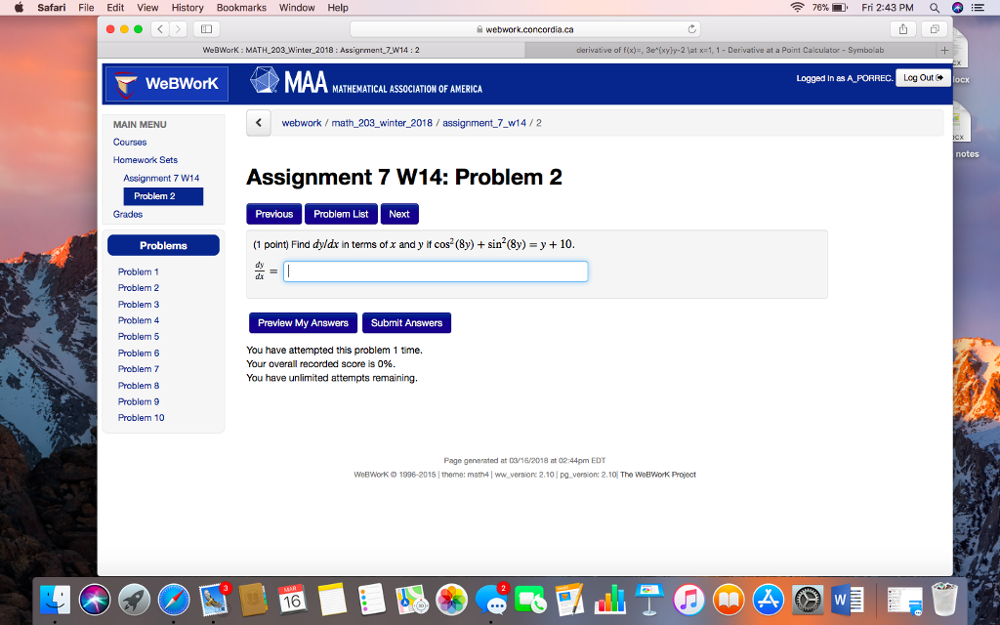The width and height of the screenshot is (1000, 625).
Task: Click Preview My Answers button
Action: tap(303, 322)
